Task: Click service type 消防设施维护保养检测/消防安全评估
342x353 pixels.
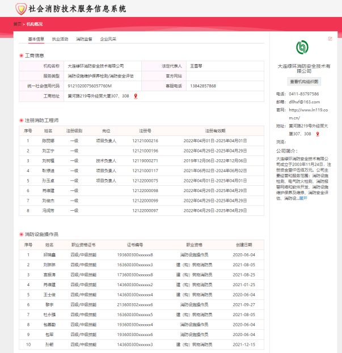Action: [100, 76]
